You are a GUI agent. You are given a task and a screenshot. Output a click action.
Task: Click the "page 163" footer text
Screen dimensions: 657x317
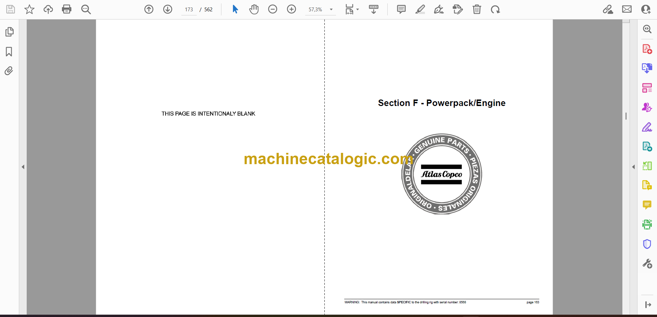click(x=533, y=302)
